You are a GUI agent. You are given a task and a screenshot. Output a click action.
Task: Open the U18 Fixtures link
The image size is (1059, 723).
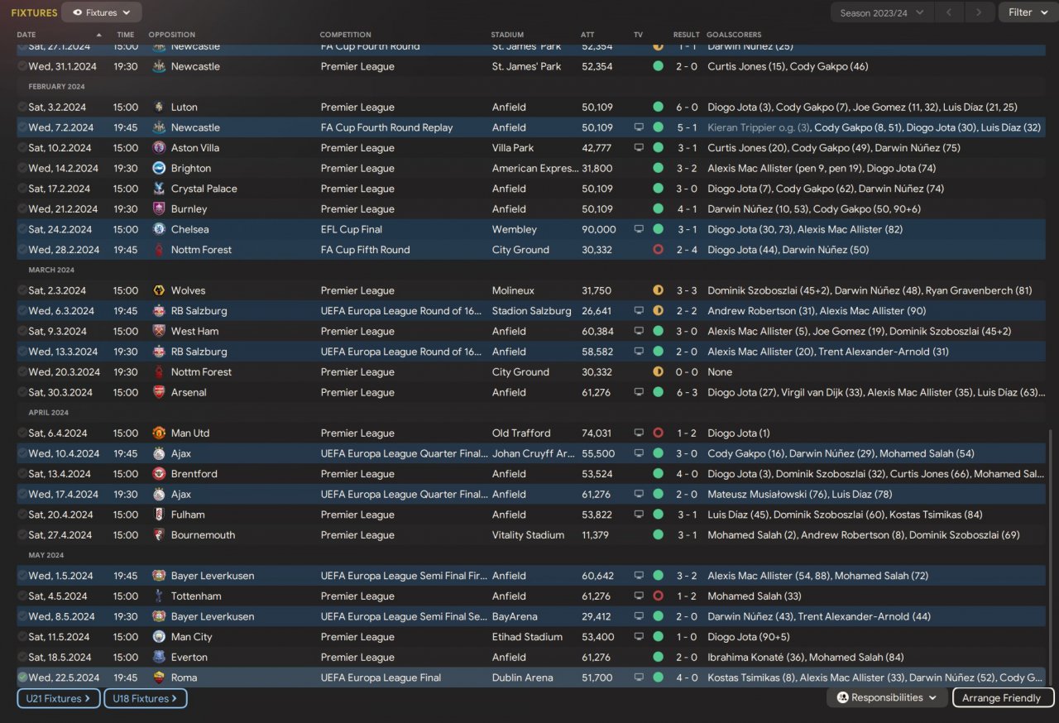[146, 698]
